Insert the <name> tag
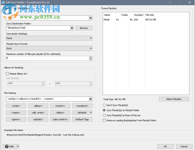 [x=16, y=112]
